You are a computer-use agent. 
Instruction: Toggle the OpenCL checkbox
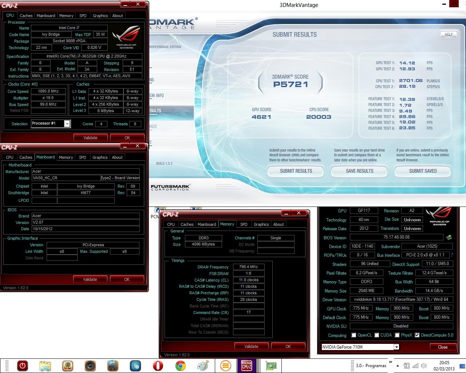(x=354, y=335)
